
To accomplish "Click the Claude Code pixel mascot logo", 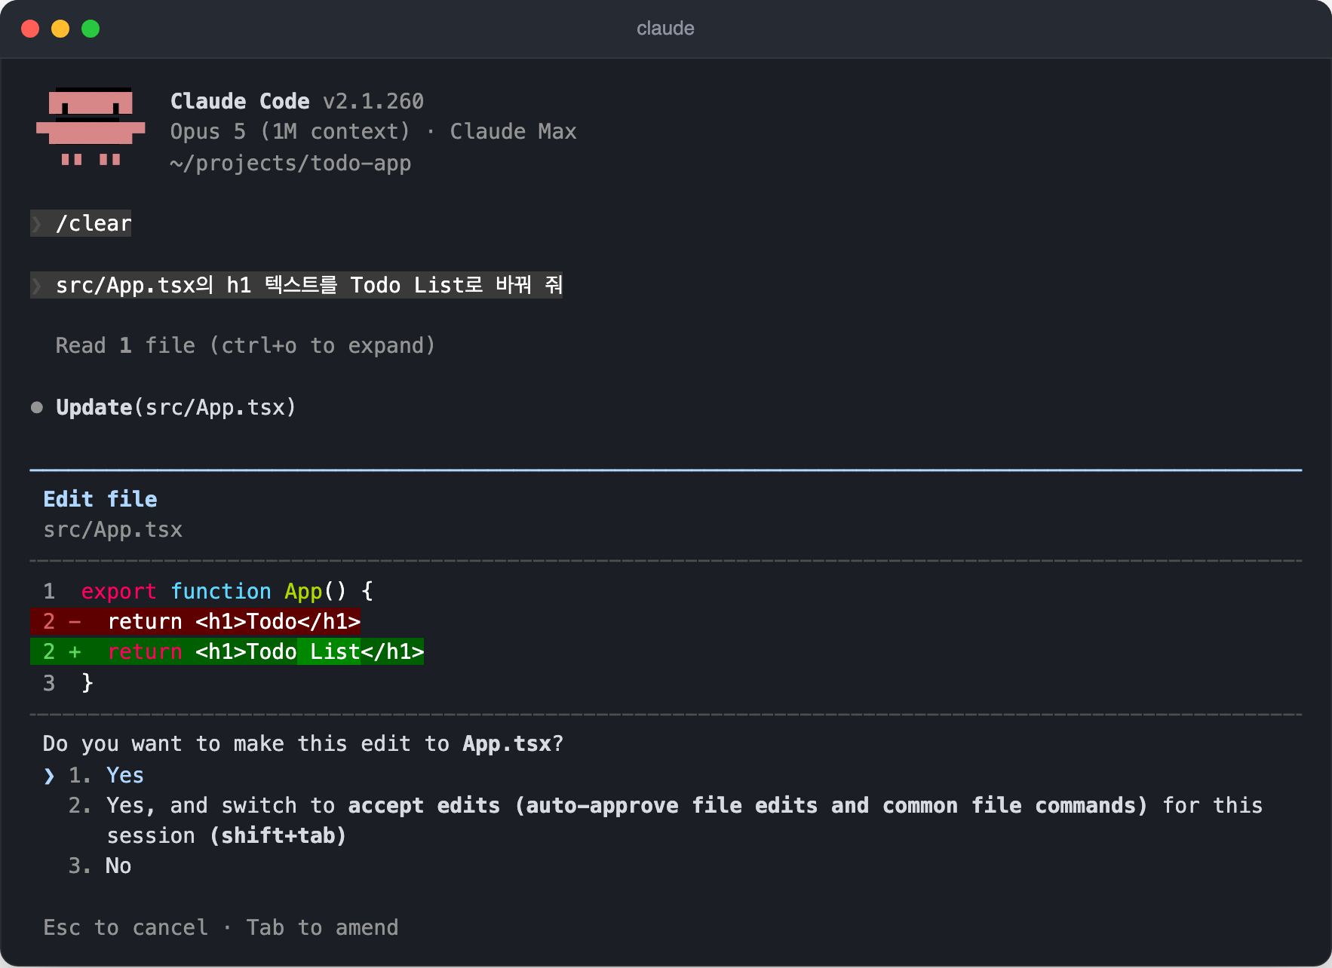I will coord(91,127).
